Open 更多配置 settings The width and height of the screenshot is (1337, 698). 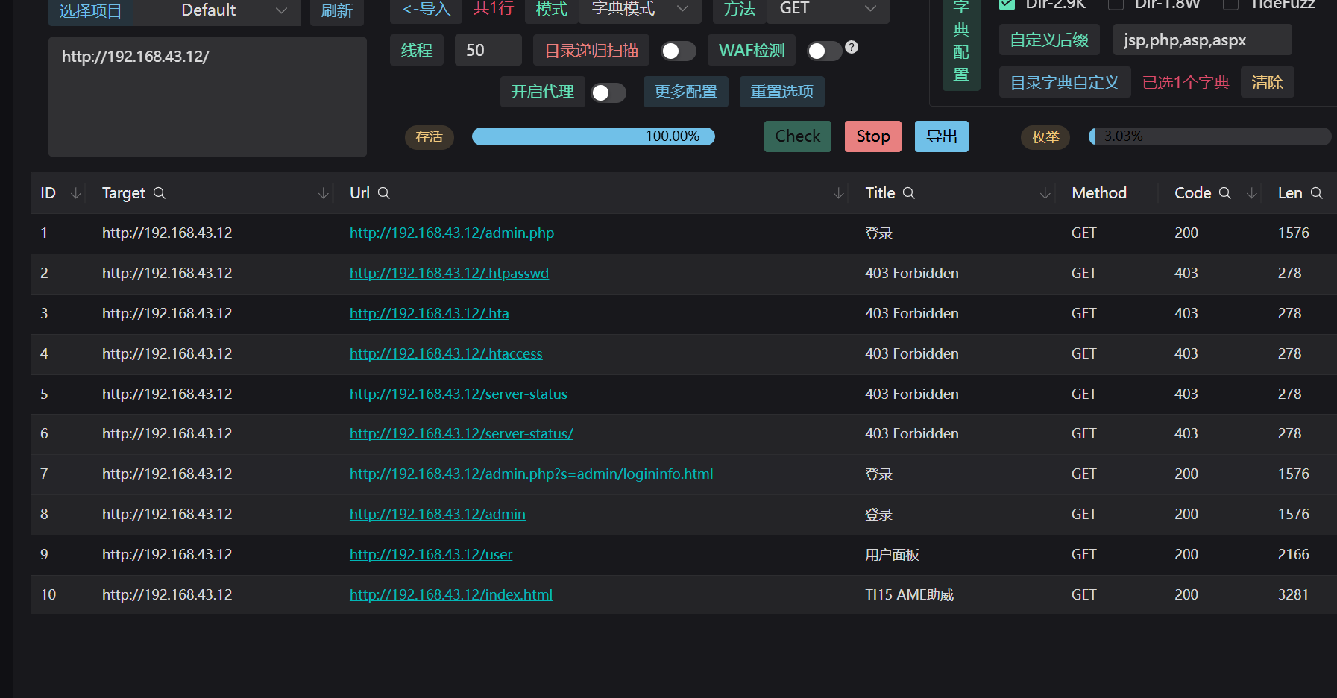(686, 92)
